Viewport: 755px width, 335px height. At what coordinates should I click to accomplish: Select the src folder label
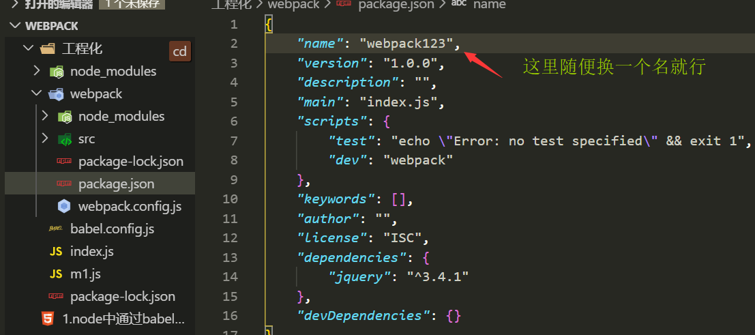click(x=87, y=139)
